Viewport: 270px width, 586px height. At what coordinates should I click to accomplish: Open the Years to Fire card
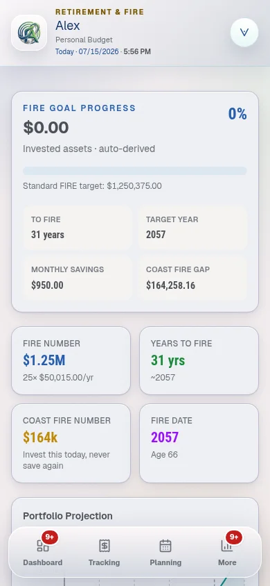point(199,360)
